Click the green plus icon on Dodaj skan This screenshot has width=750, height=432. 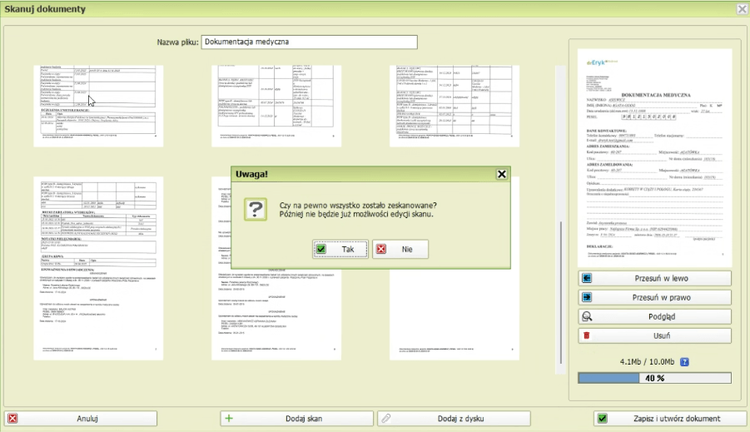click(229, 419)
